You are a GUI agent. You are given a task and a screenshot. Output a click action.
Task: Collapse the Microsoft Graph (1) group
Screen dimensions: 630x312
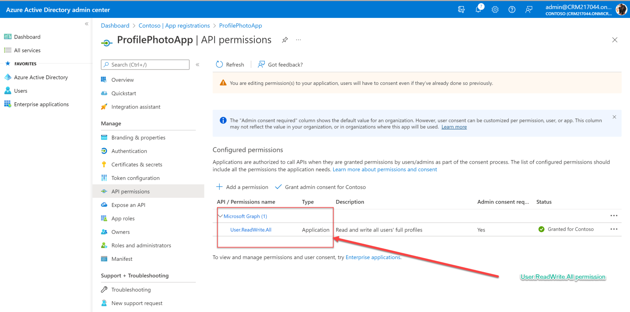[x=220, y=216]
